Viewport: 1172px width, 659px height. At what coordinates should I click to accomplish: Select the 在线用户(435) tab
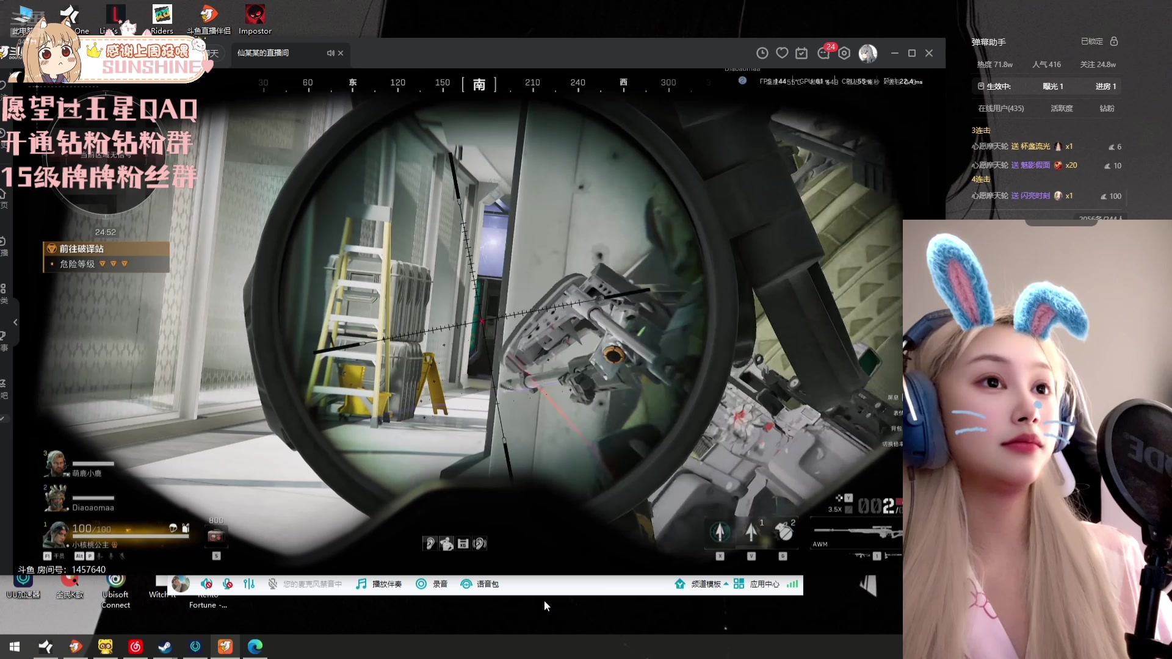coord(1001,108)
